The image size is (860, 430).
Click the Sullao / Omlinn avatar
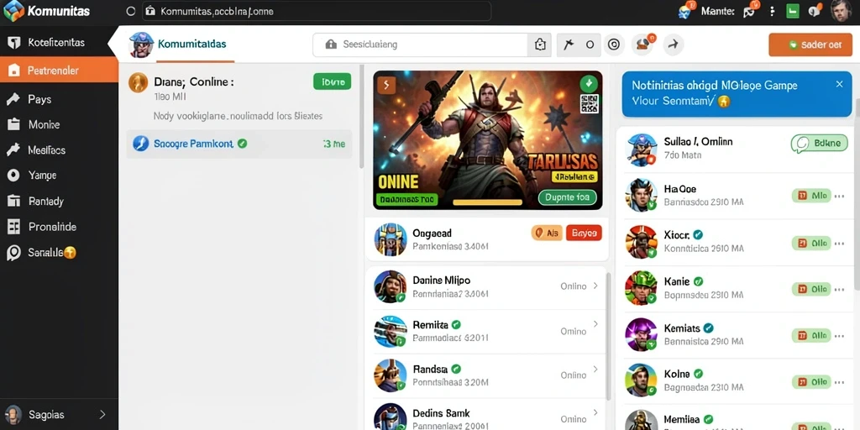[641, 149]
